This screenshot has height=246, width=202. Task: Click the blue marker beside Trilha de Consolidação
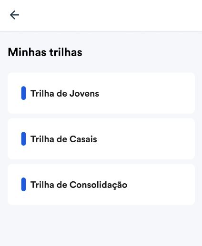(x=23, y=185)
